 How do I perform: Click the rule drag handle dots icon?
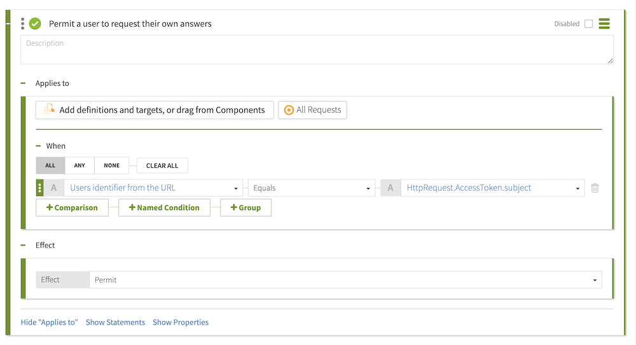pyautogui.click(x=23, y=24)
